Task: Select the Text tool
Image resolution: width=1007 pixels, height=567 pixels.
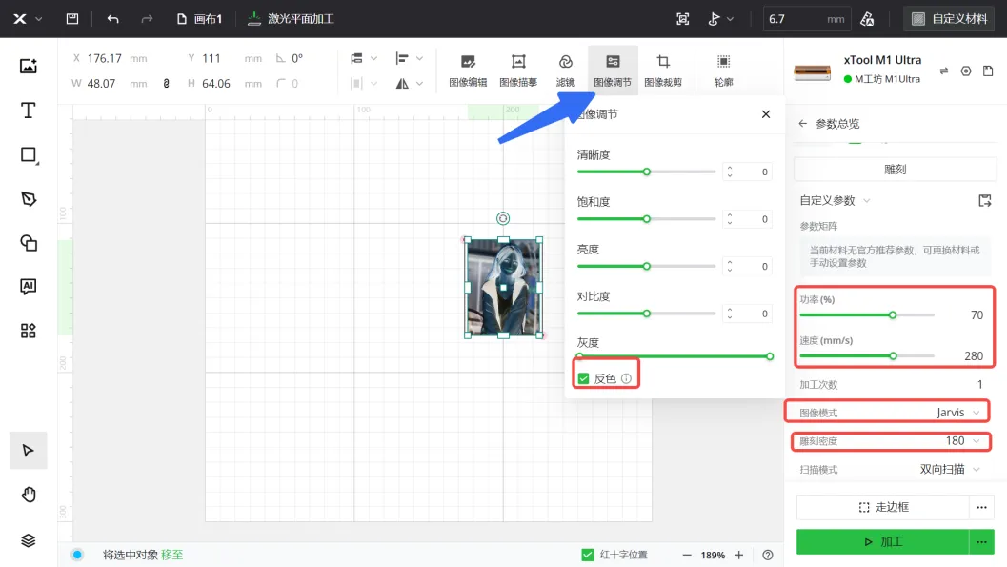Action: tap(29, 111)
